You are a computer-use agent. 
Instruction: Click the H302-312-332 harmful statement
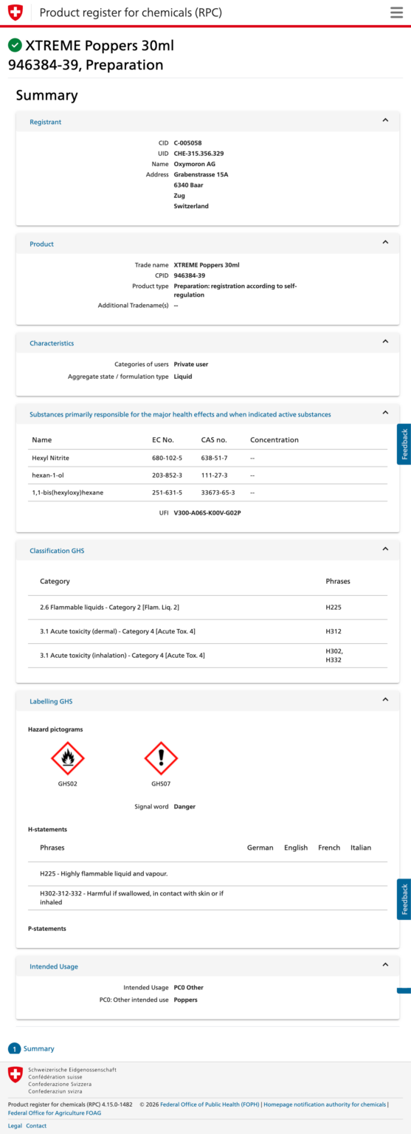(131, 898)
